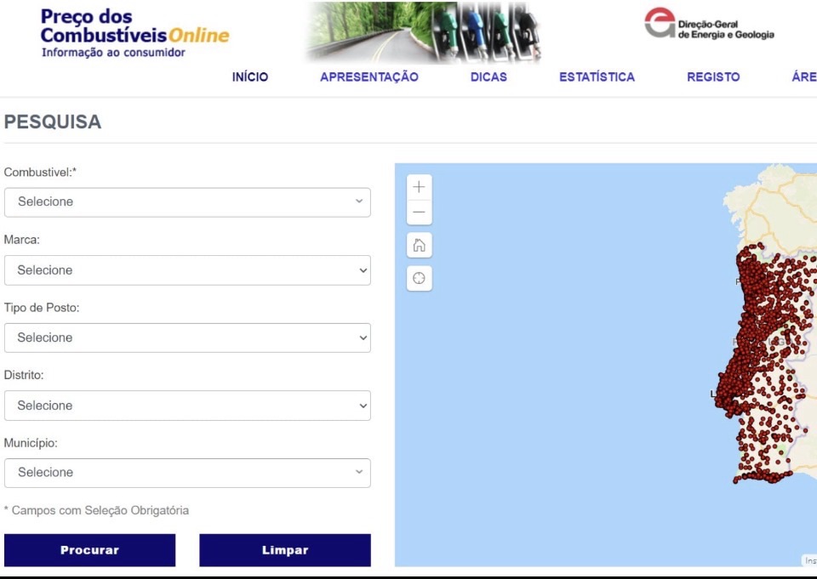
Task: Choose a Distrito from the dropdown
Action: click(187, 406)
